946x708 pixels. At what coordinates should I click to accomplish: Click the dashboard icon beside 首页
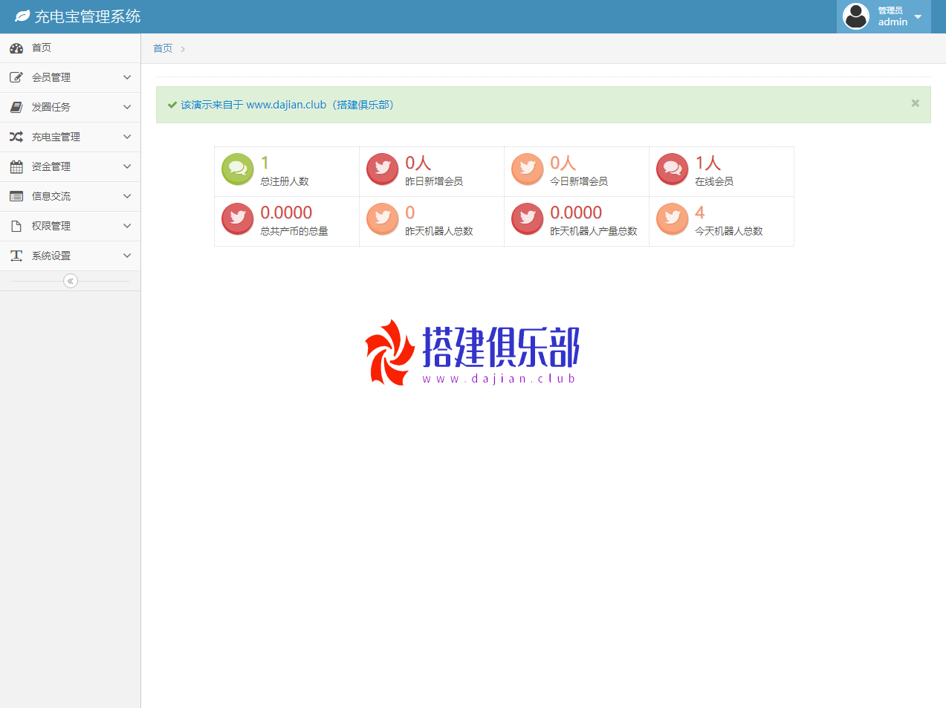point(16,48)
